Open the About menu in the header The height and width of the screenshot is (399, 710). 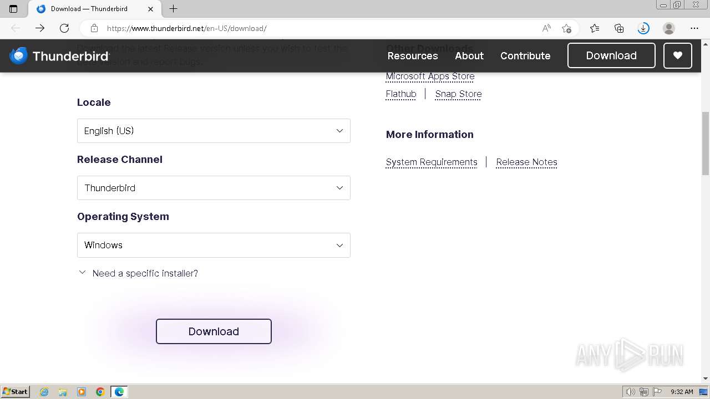tap(469, 55)
